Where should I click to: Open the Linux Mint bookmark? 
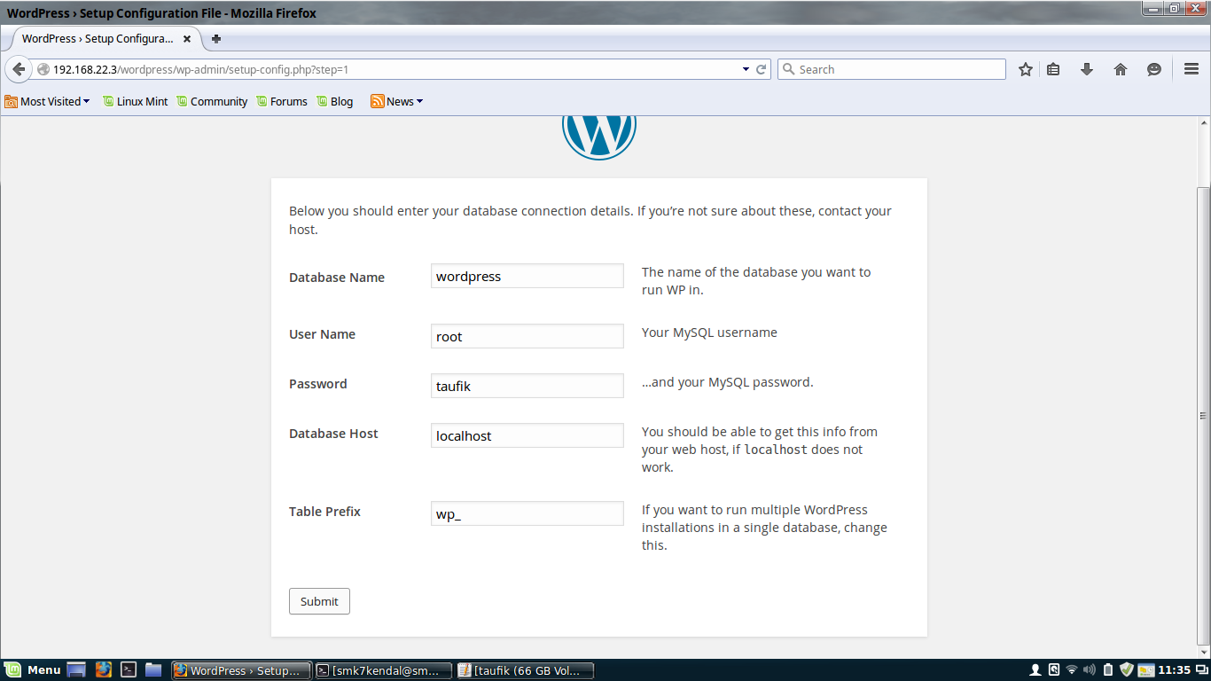point(135,101)
